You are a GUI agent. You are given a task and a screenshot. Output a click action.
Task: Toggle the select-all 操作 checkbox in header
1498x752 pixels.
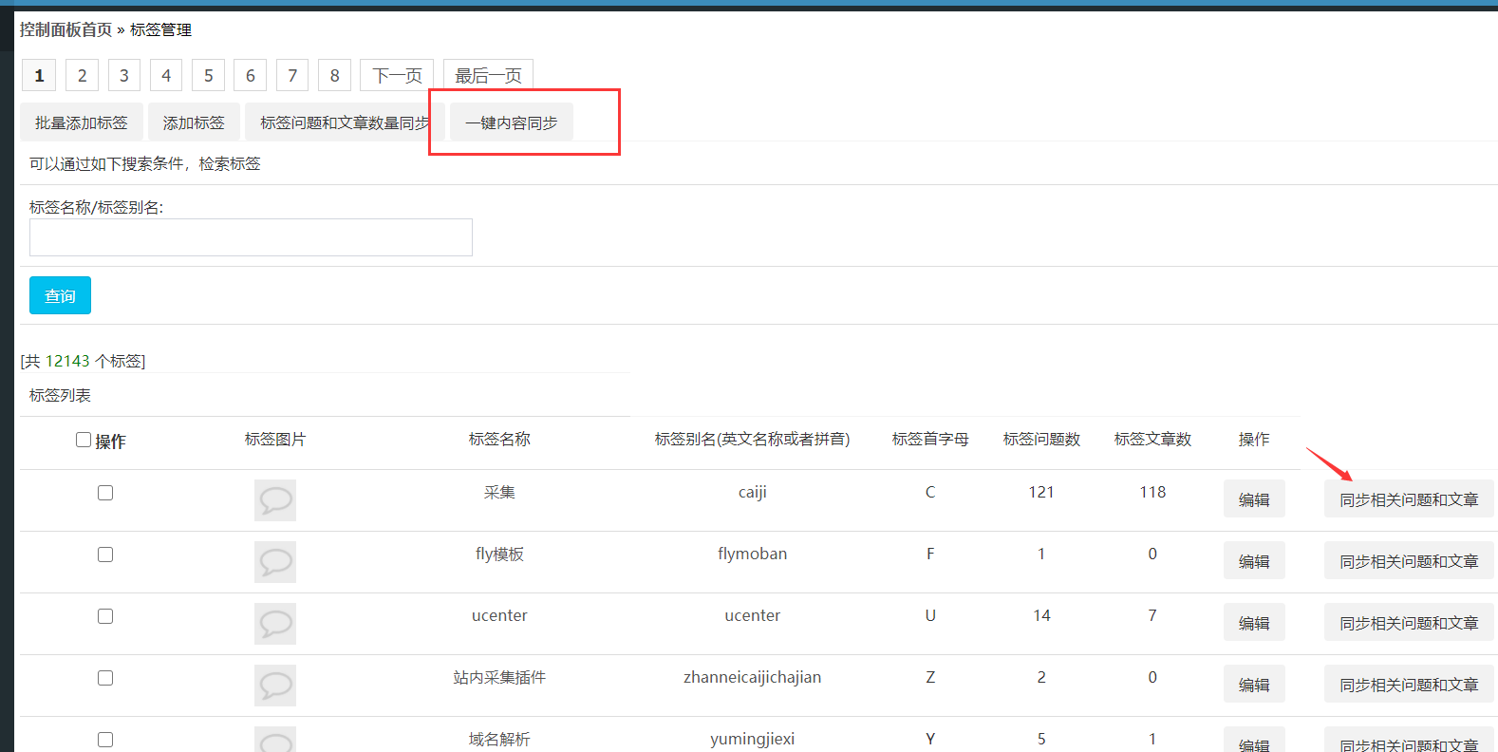coord(84,440)
